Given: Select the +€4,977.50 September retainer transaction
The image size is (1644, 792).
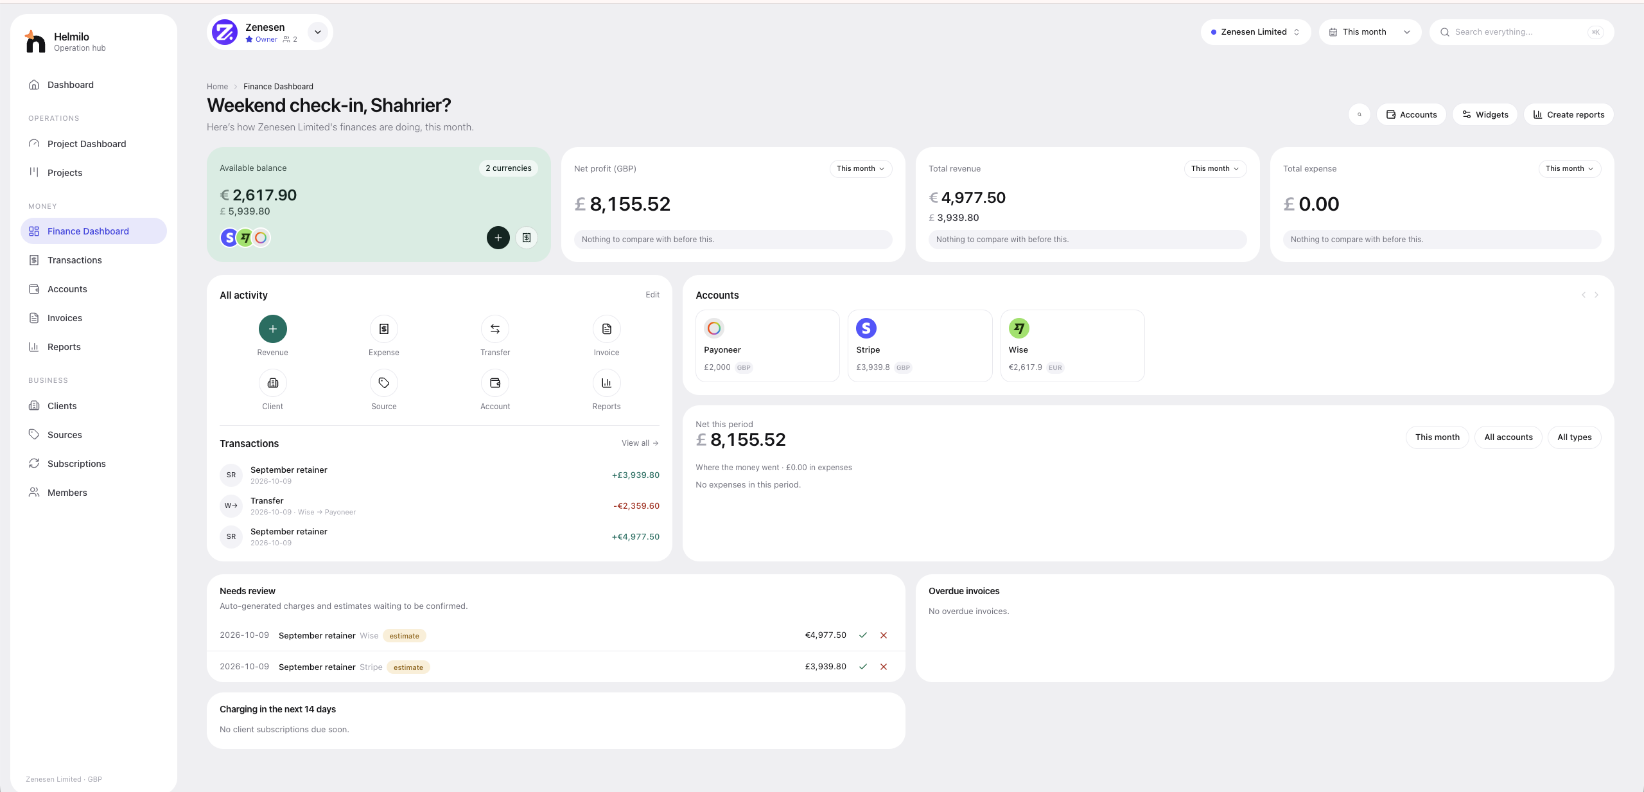Looking at the screenshot, I should [439, 537].
